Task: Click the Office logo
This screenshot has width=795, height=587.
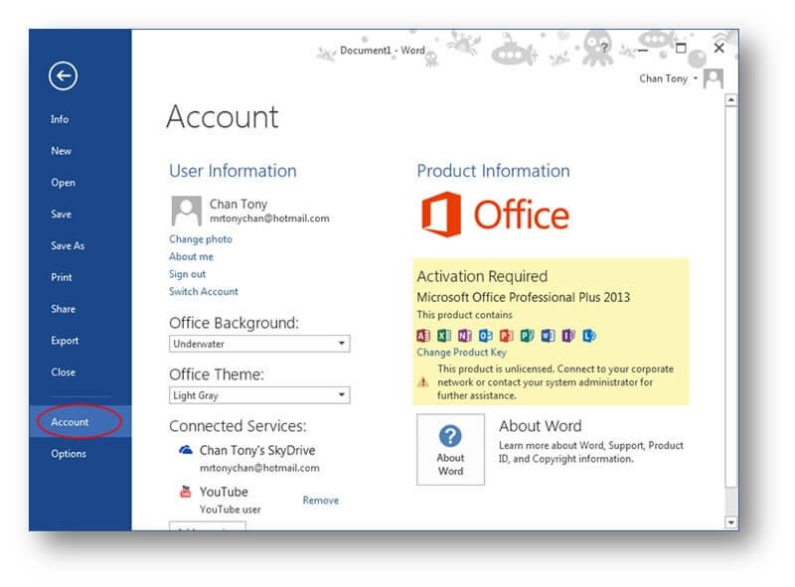Action: point(495,215)
